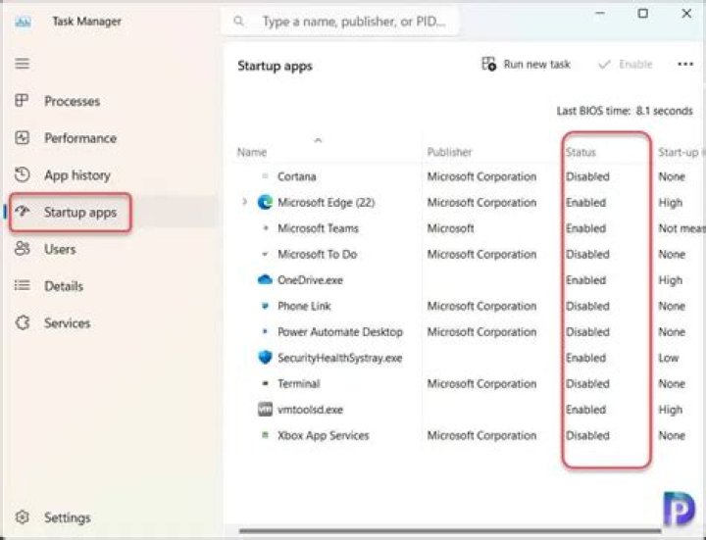Viewport: 706px width, 540px height.
Task: Maximize the Task Manager window
Action: (x=643, y=14)
